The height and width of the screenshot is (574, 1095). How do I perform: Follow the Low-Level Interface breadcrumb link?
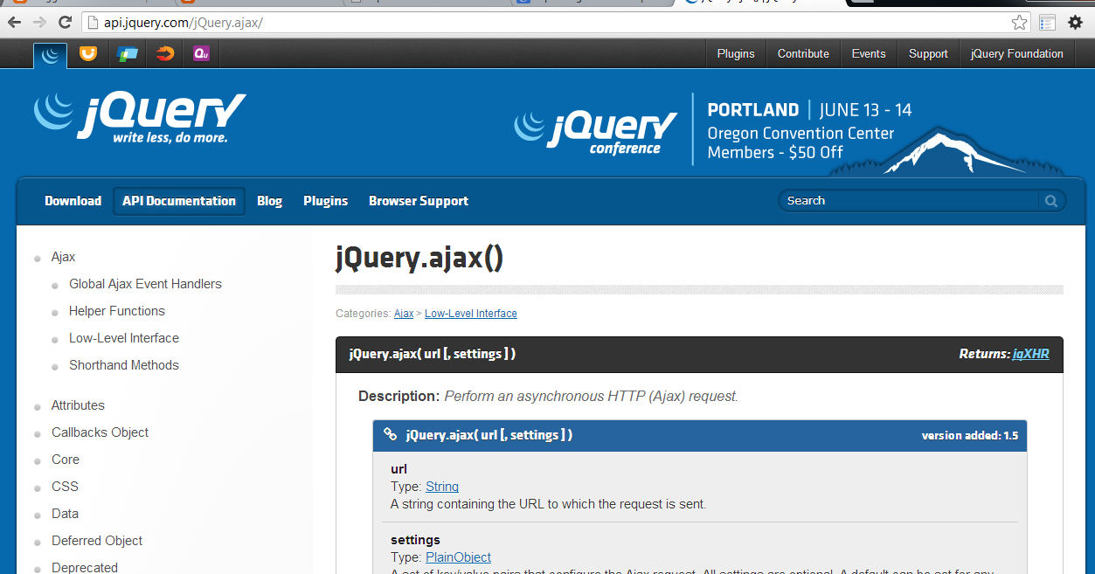click(x=471, y=314)
